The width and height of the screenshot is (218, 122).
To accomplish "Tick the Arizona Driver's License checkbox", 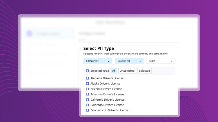I will [x=87, y=89].
